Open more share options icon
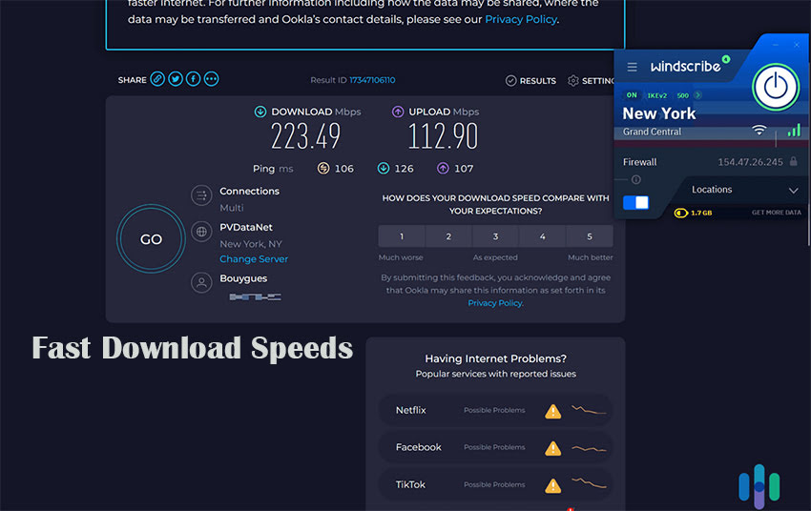The image size is (811, 511). pos(211,79)
